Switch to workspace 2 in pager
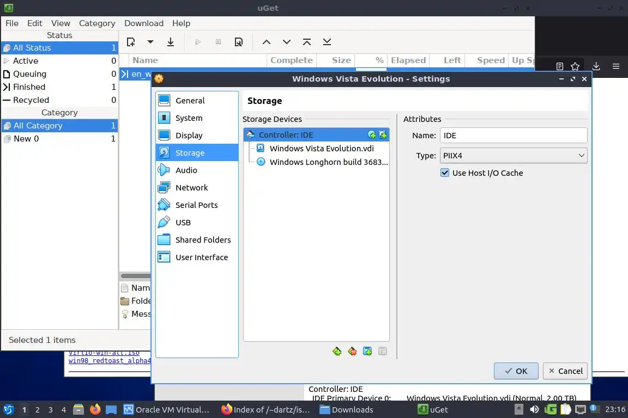Image resolution: width=628 pixels, height=418 pixels. pyautogui.click(x=37, y=410)
